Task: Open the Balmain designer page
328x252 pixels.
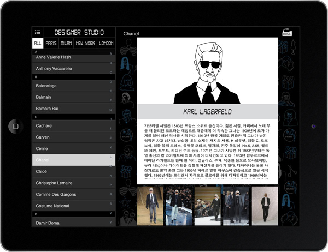Action: (69, 97)
